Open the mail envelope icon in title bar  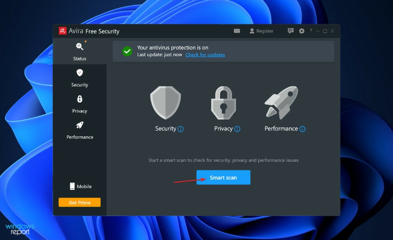pyautogui.click(x=237, y=31)
